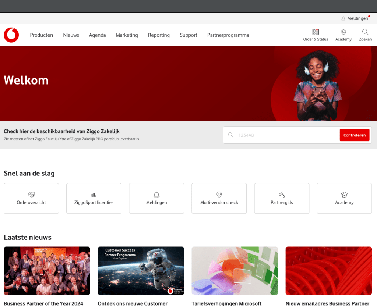Open the Partnergids tile
This screenshot has width=377, height=306.
click(282, 198)
